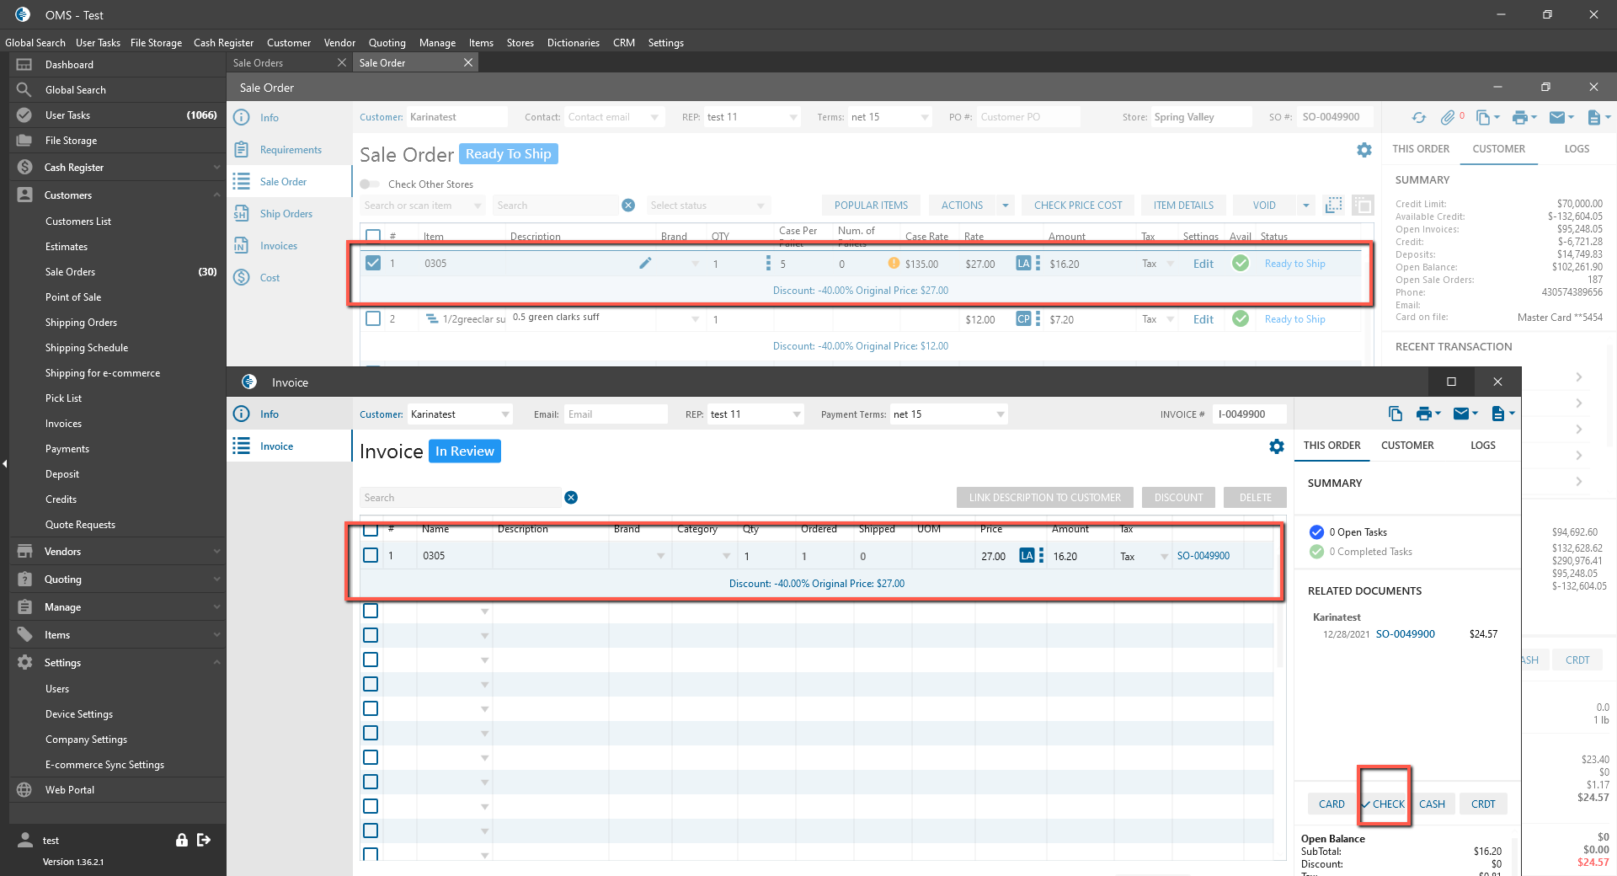Click the LA badge in Invoice row 1
The height and width of the screenshot is (876, 1617).
[x=1027, y=556]
